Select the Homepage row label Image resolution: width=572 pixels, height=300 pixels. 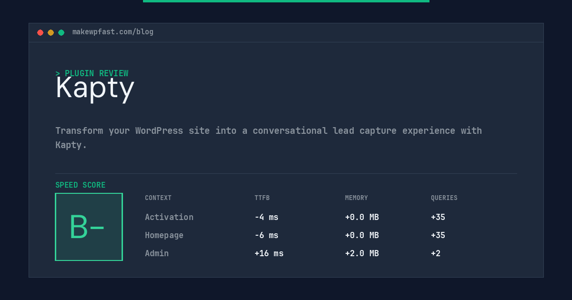[x=164, y=235]
